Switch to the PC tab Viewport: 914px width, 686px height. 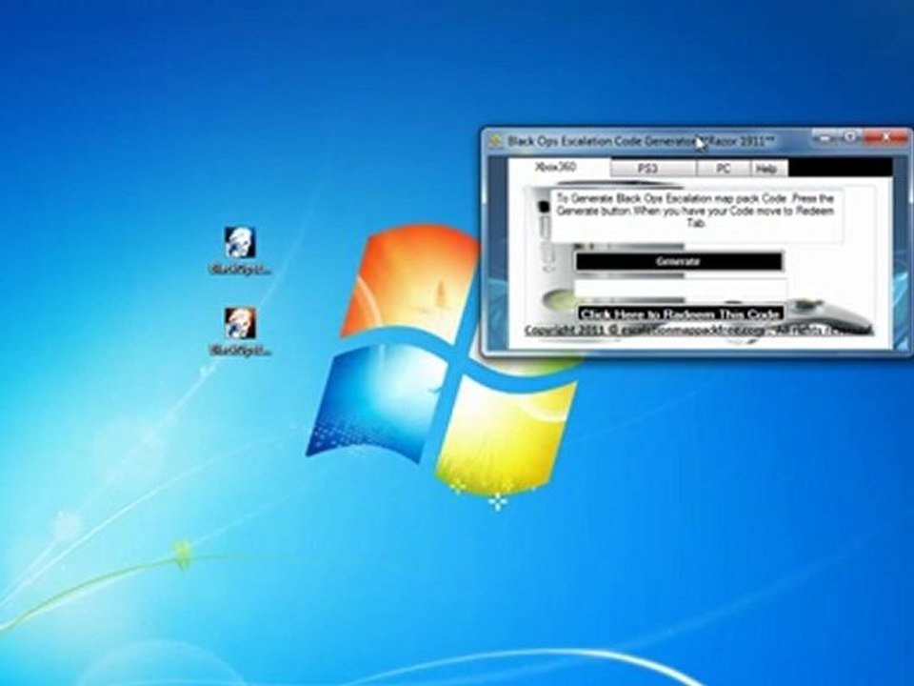[724, 168]
